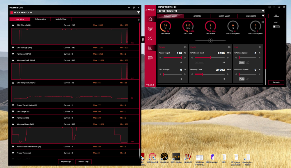Open Power panel settings sliders icon

[x=185, y=47]
